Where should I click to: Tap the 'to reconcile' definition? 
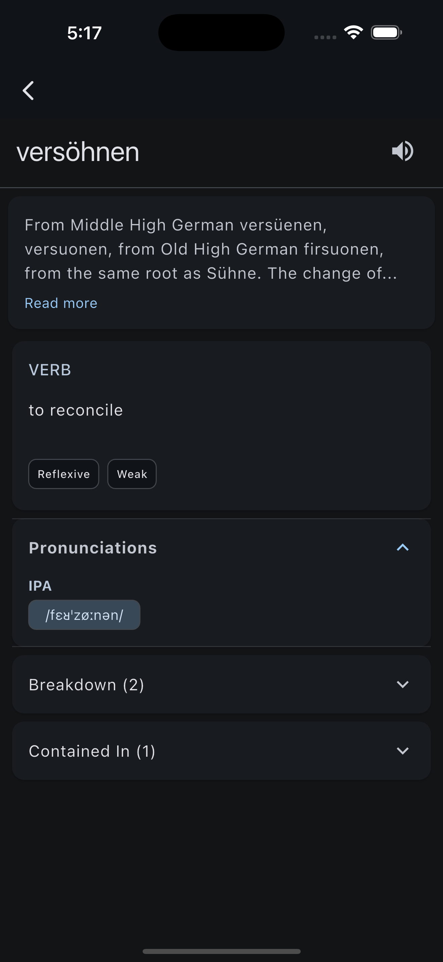point(76,410)
